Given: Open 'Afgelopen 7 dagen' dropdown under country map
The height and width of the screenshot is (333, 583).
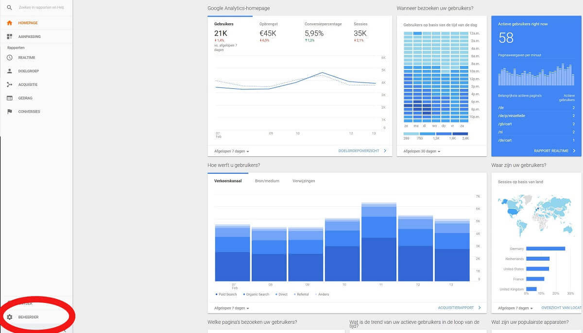Looking at the screenshot, I should [515, 308].
